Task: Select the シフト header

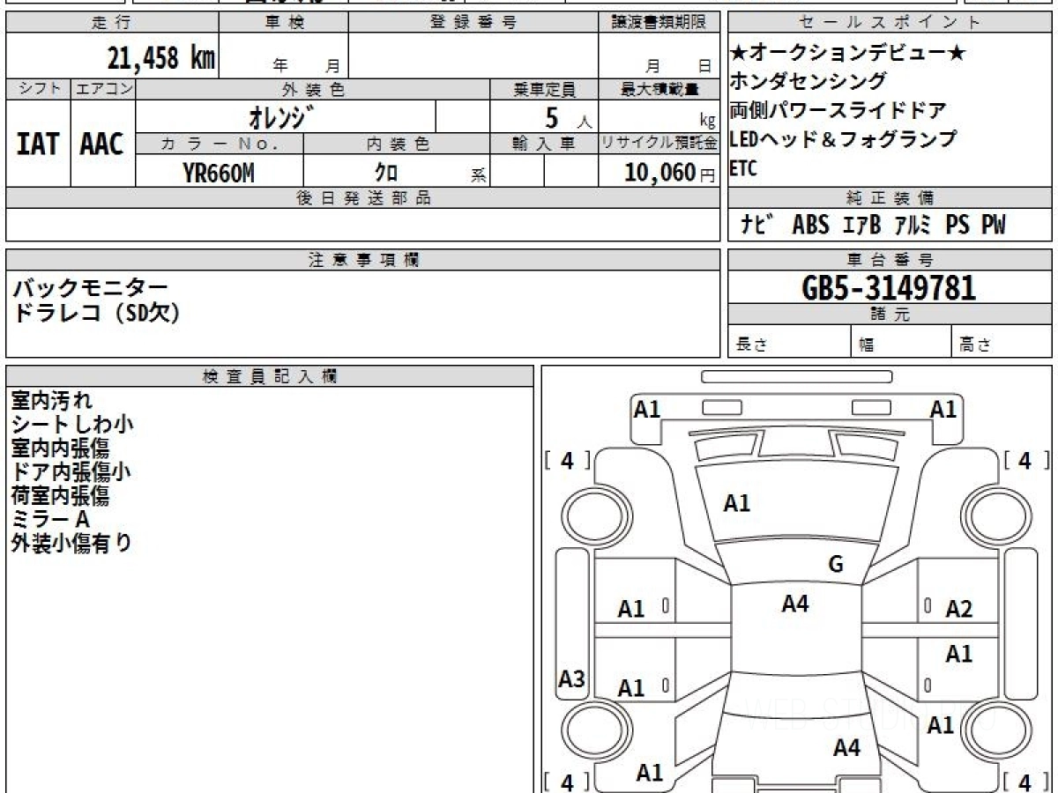Action: 39,89
